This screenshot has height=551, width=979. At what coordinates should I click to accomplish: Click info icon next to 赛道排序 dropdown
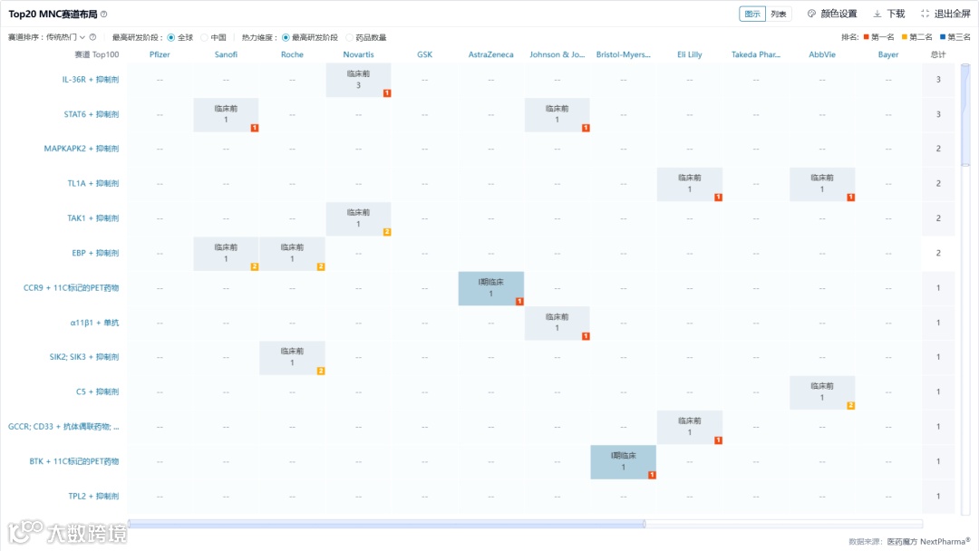92,37
